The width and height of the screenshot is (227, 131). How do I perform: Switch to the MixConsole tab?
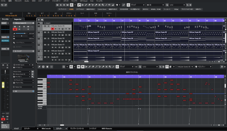coord(46,128)
